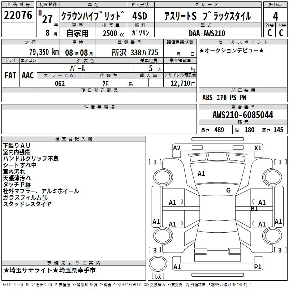
Task: Click the A1 marker on the hood
Action: 201,174
